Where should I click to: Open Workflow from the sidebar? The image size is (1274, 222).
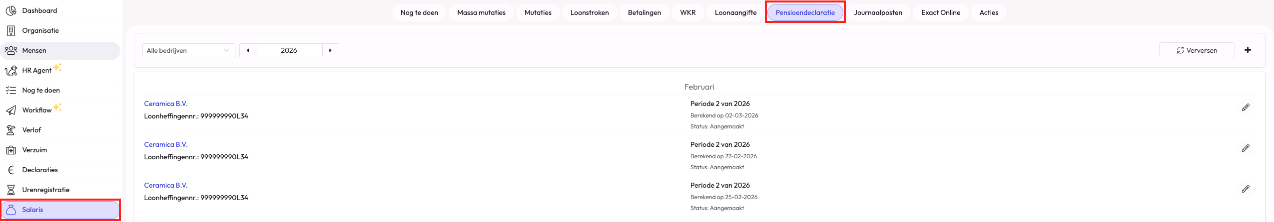(x=36, y=110)
